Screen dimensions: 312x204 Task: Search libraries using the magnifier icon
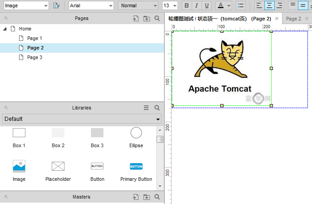pos(157,108)
